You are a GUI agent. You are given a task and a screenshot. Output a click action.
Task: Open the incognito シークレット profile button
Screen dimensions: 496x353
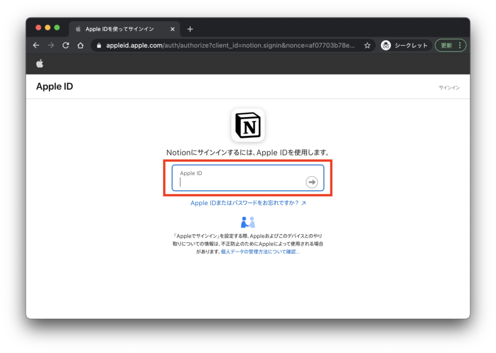point(404,45)
